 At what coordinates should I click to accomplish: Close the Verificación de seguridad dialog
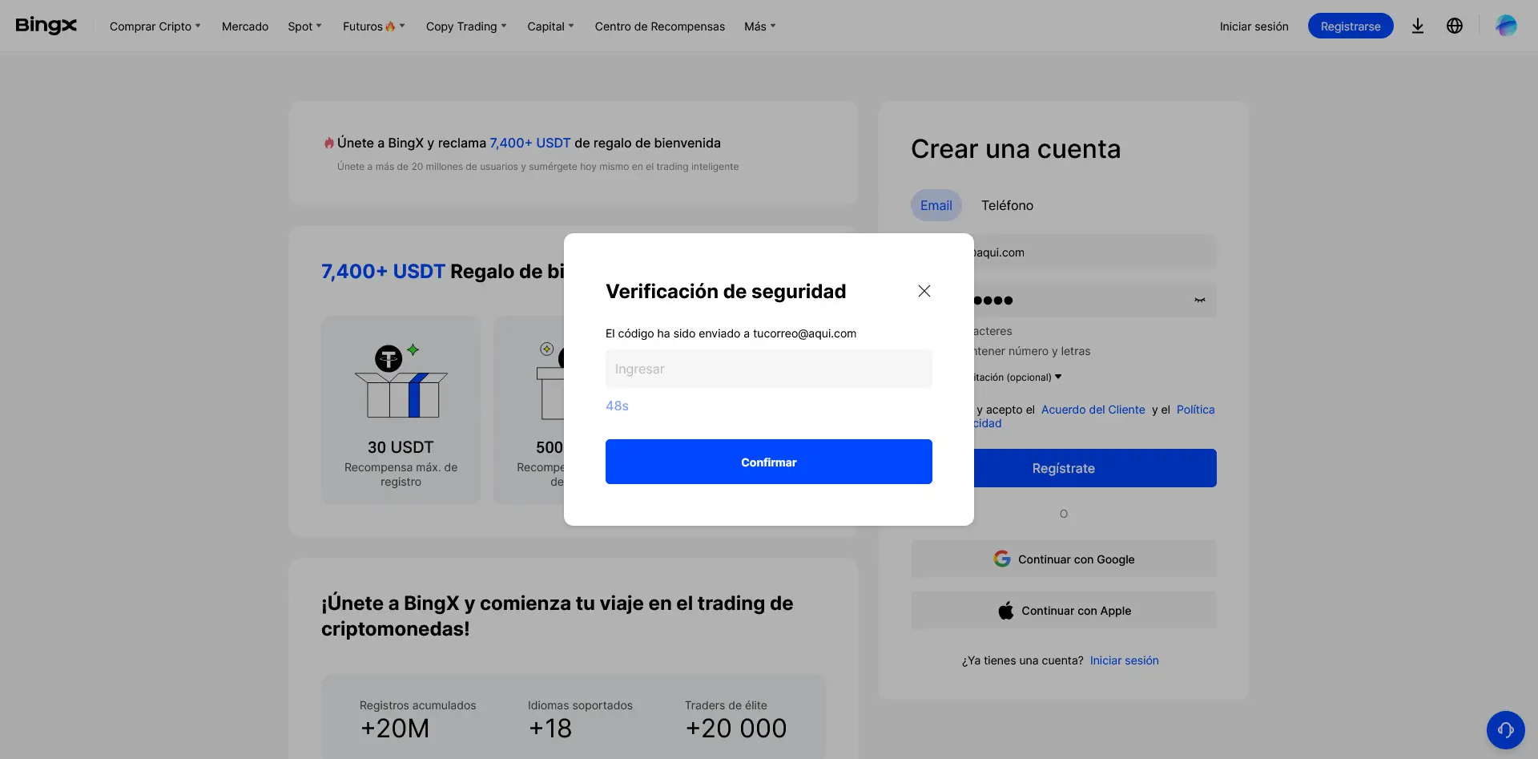[x=924, y=291]
